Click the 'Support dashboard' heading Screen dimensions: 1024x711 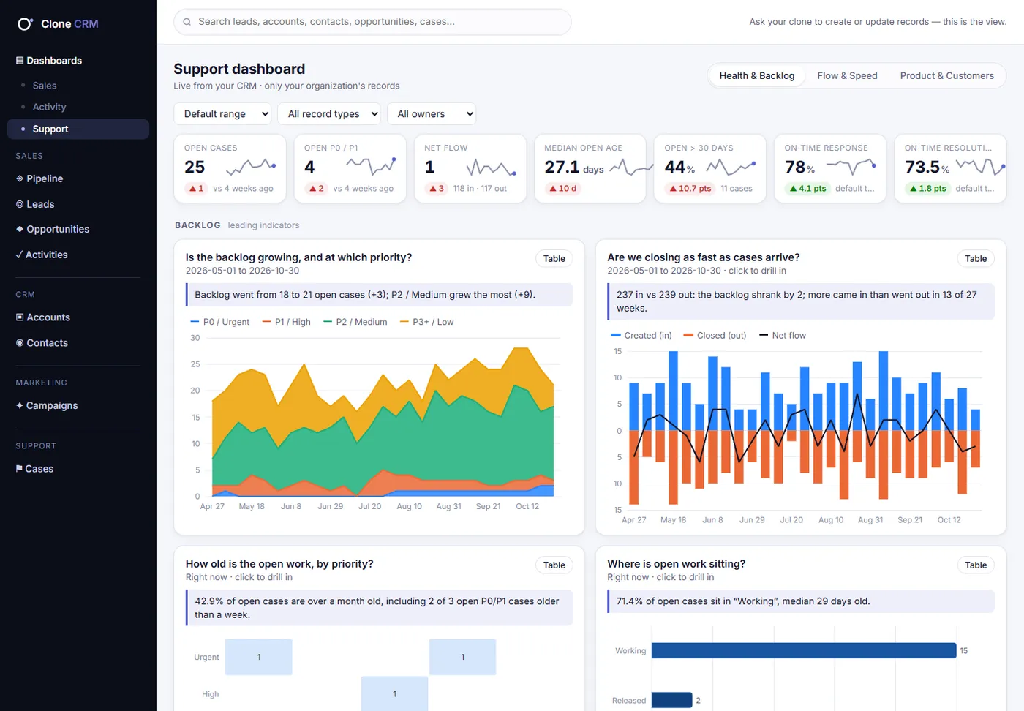(239, 69)
